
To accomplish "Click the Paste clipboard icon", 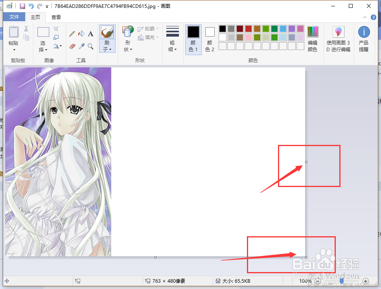I will point(14,32).
